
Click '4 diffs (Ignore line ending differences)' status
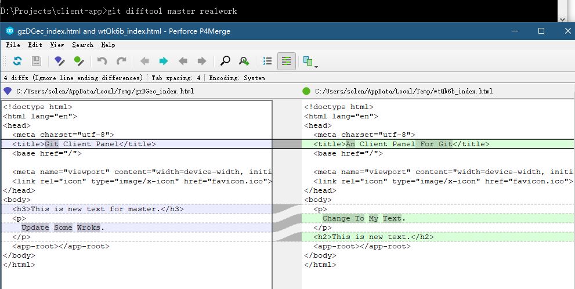click(x=73, y=78)
